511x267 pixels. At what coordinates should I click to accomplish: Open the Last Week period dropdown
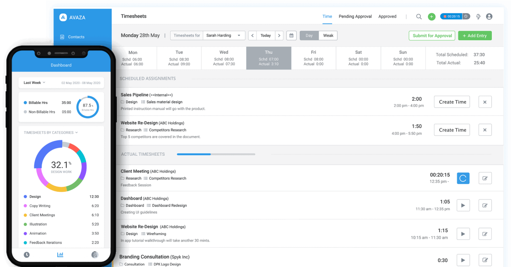coord(34,83)
